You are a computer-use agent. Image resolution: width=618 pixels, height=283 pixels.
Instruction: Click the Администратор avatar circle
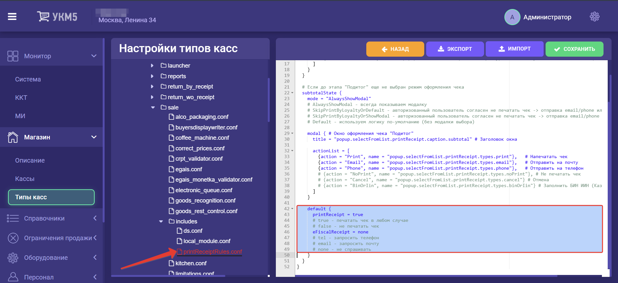[512, 17]
